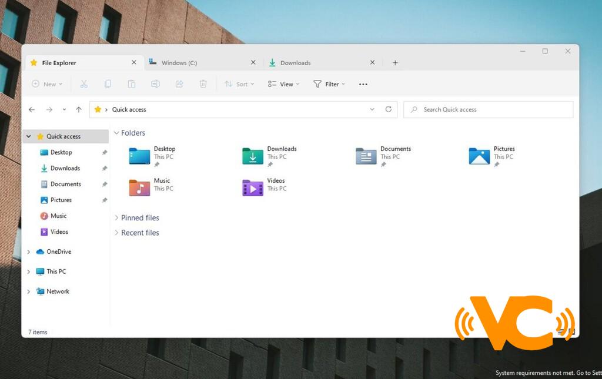
Task: Click the Delete trash icon
Action: 203,84
